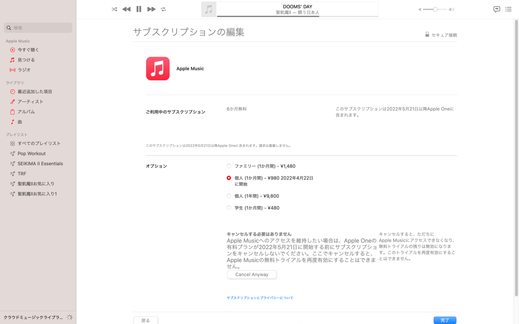This screenshot has width=519, height=324.
Task: Click the 聖飢魔II — 闘う日本人 artist text
Action: (298, 13)
